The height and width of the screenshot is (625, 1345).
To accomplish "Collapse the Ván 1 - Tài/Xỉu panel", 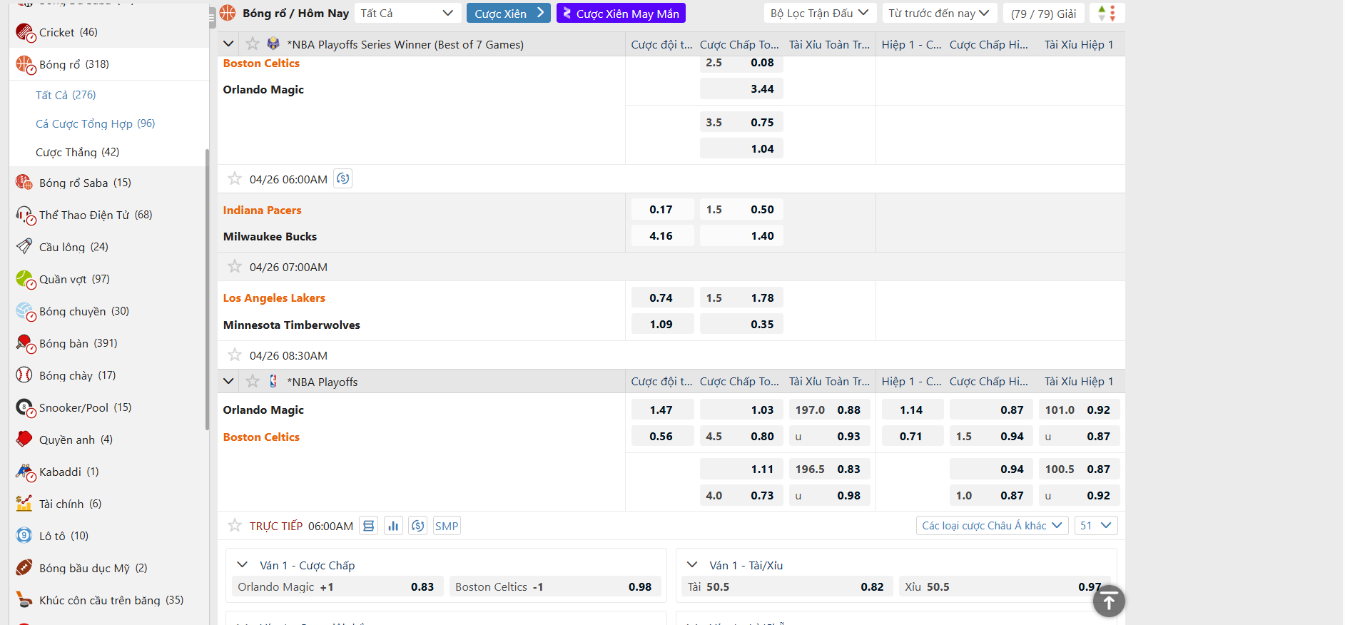I will click(x=692, y=565).
